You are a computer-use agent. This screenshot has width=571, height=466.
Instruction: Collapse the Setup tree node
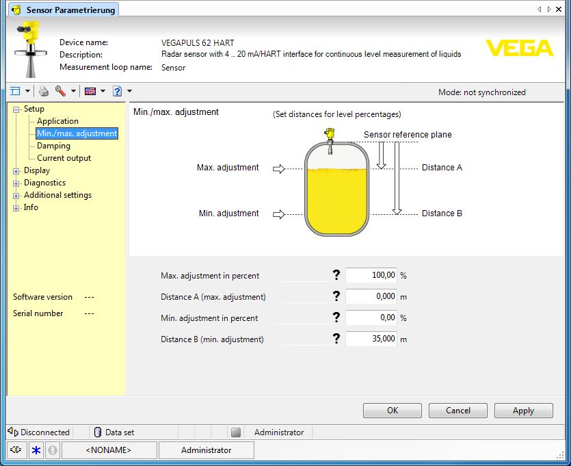[x=16, y=109]
